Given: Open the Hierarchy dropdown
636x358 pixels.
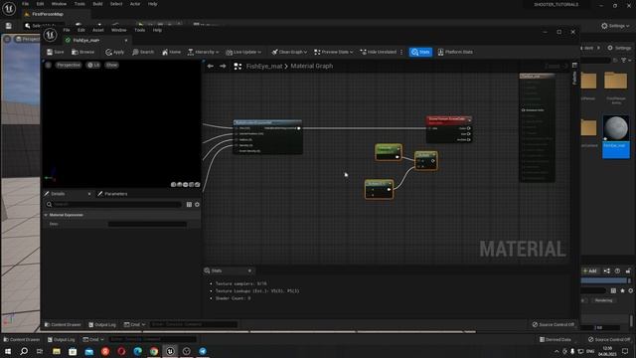Looking at the screenshot, I should click(x=203, y=52).
